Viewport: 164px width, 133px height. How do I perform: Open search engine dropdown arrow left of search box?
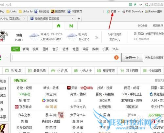pyautogui.click(x=7, y=57)
